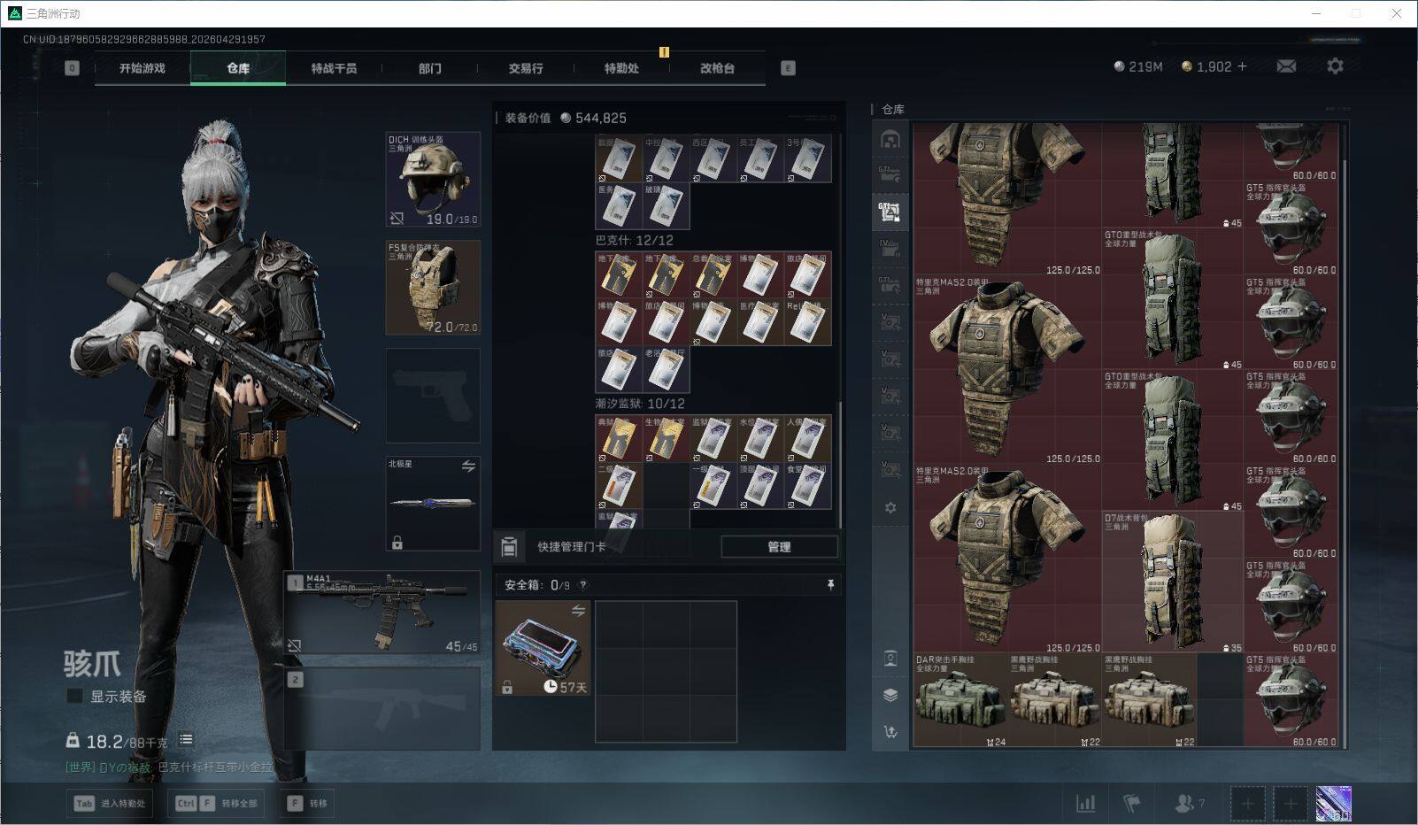Click the 快捷管理门卡 clipboard icon
Image resolution: width=1418 pixels, height=825 pixels.
click(509, 546)
